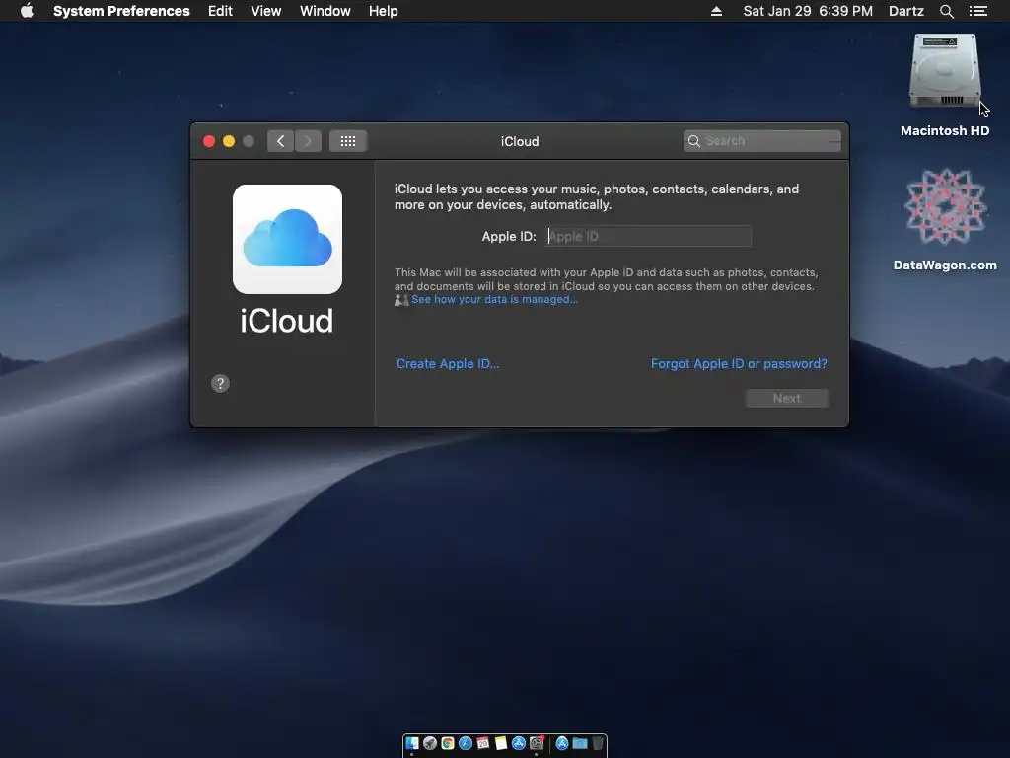Open Launchpad rocket icon in the Dock
Viewport: 1010px width, 758px height.
(x=430, y=743)
